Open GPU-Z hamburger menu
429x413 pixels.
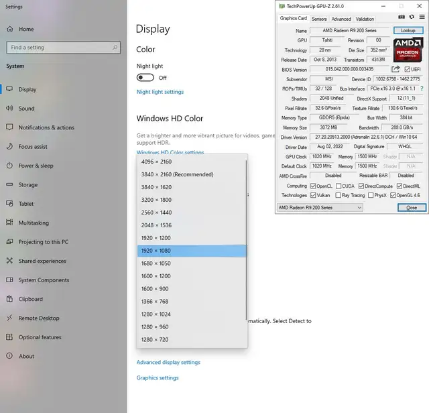422,17
